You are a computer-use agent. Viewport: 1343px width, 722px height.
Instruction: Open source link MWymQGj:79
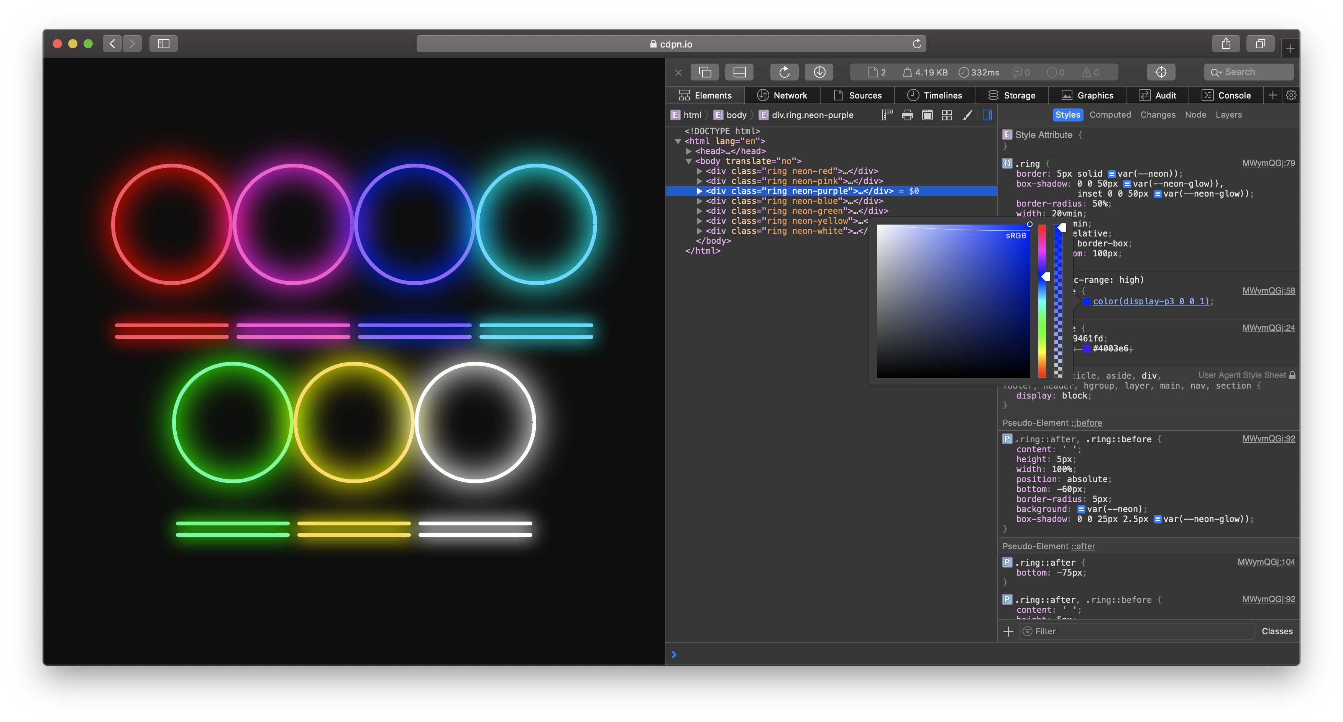click(1269, 162)
